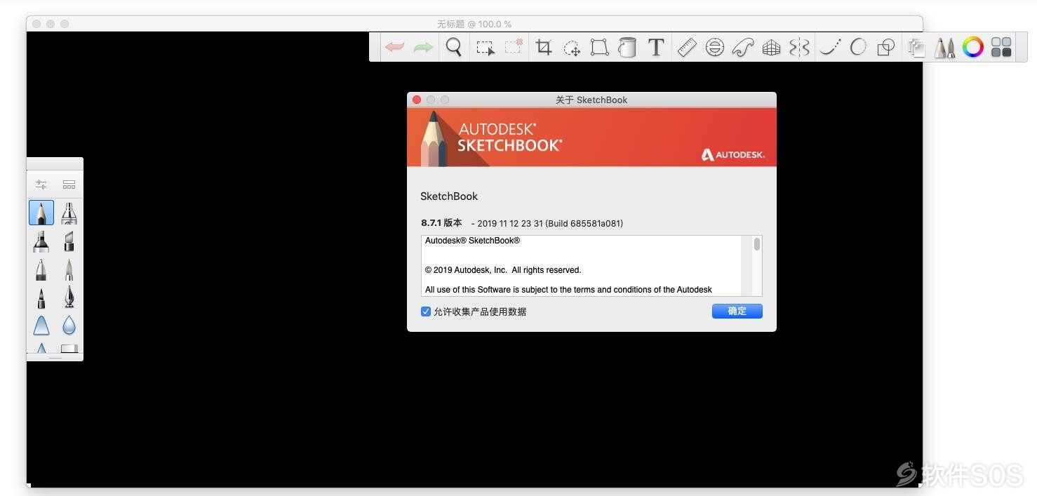
Task: Open Brush Properties sliders icon
Action: click(41, 185)
